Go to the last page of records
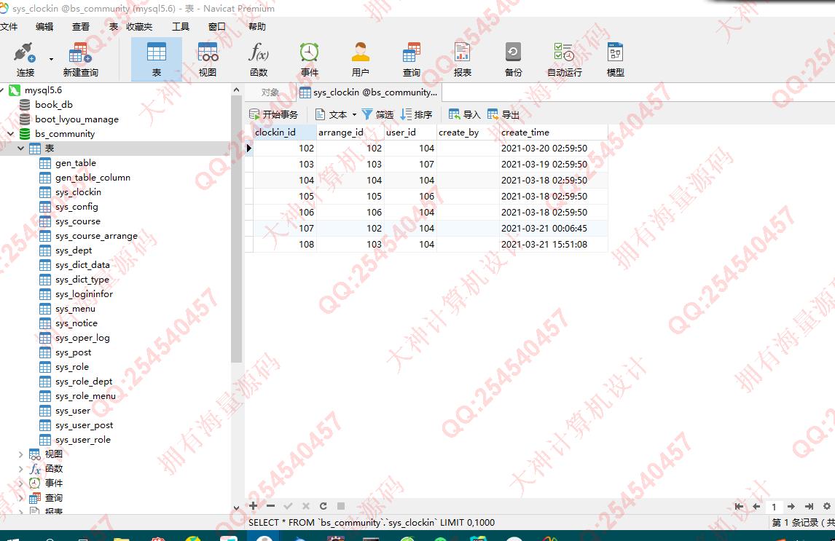 point(809,507)
